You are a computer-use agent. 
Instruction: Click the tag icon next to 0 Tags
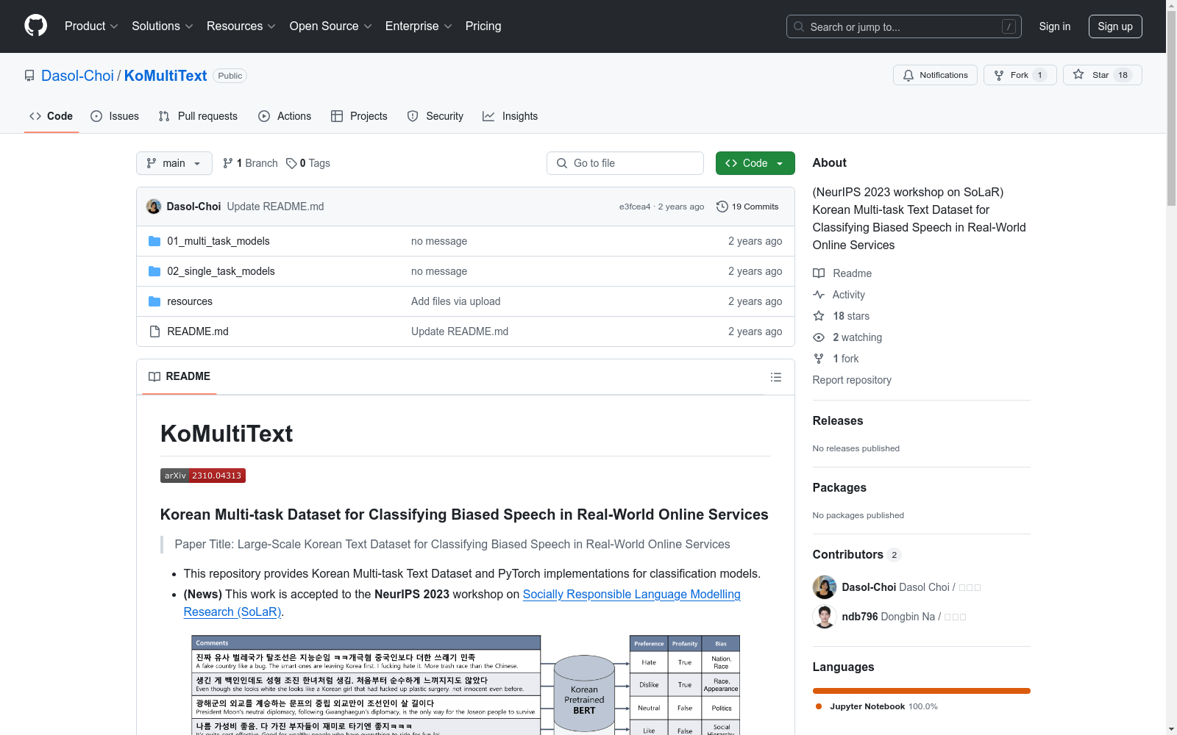pos(291,163)
